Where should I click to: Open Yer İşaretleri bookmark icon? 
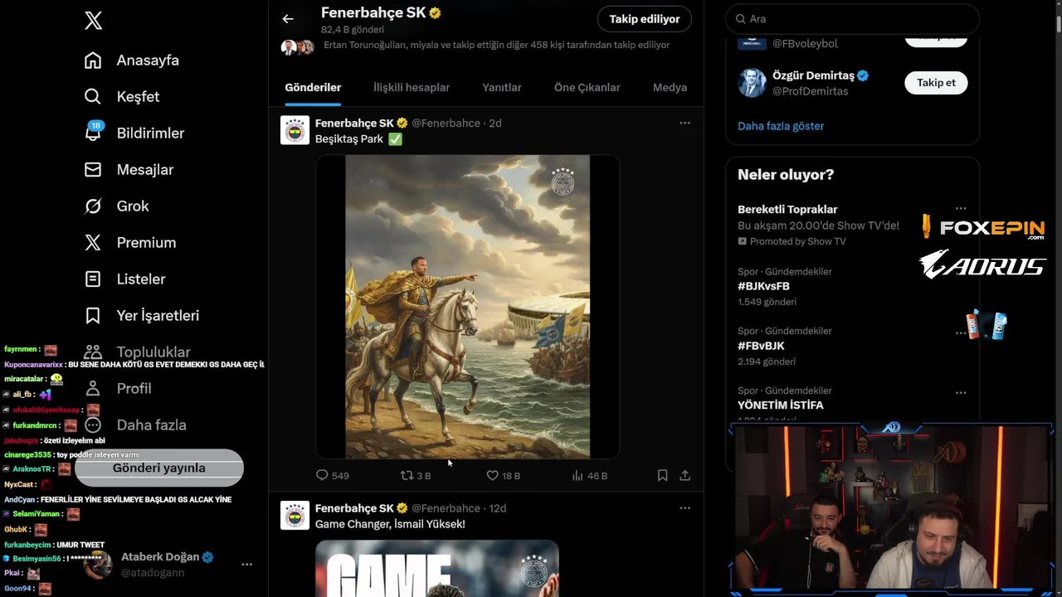tap(93, 316)
